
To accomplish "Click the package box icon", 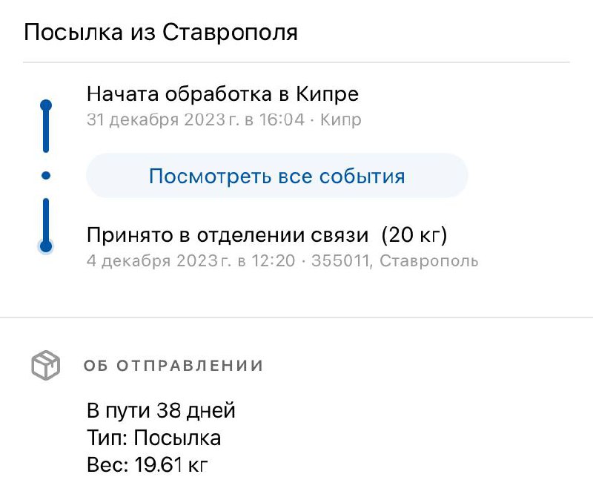I will click(45, 365).
